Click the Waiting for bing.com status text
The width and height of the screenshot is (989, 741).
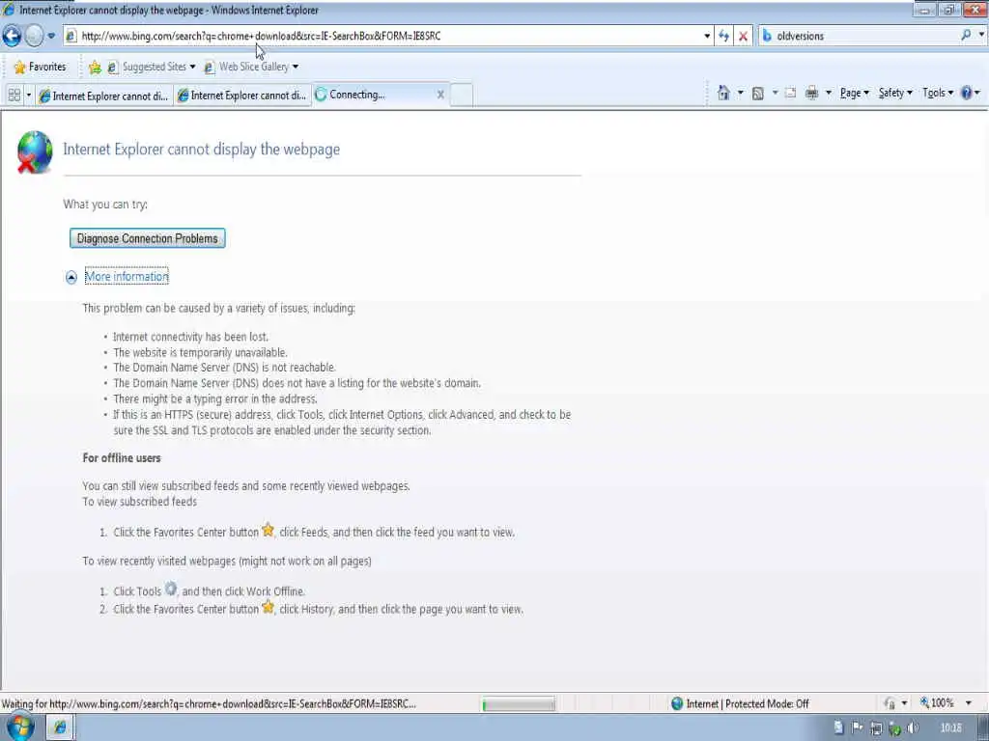pyautogui.click(x=209, y=703)
